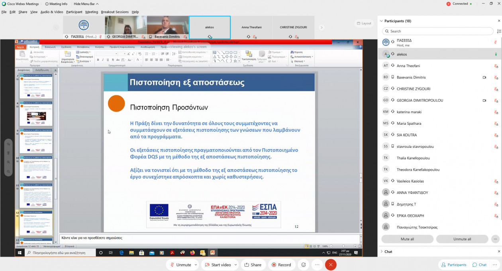Screen dimensions: 502x271
Task: Click the Edge icon in shared Windows taskbar
Action: pos(121,253)
